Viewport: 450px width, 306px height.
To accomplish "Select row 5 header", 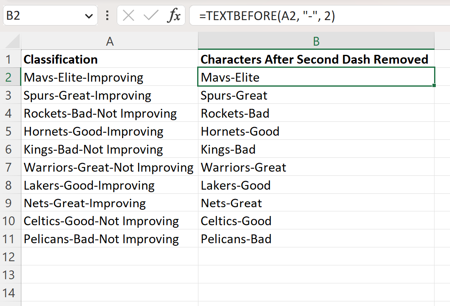I will (10, 131).
